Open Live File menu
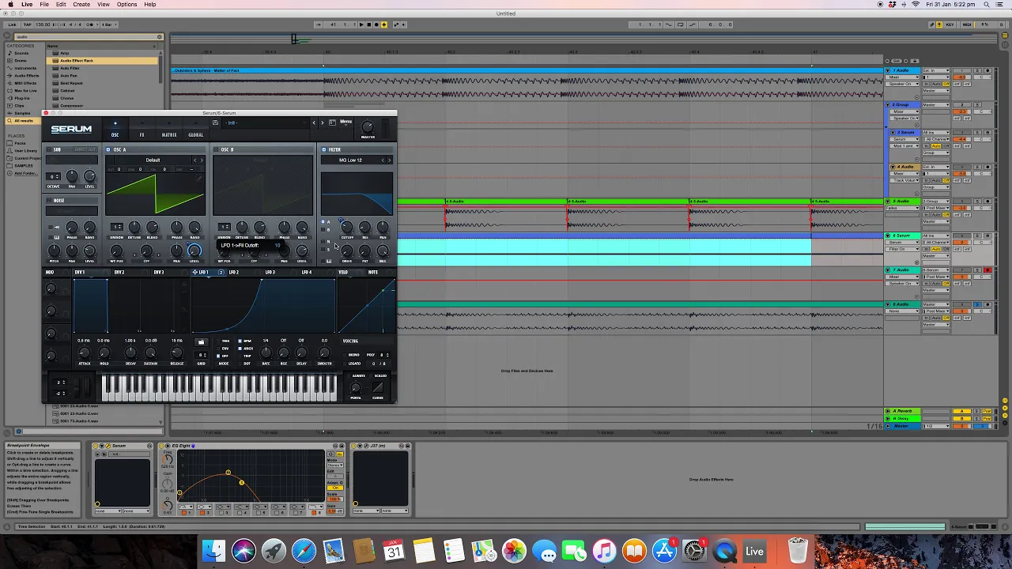 coord(44,4)
